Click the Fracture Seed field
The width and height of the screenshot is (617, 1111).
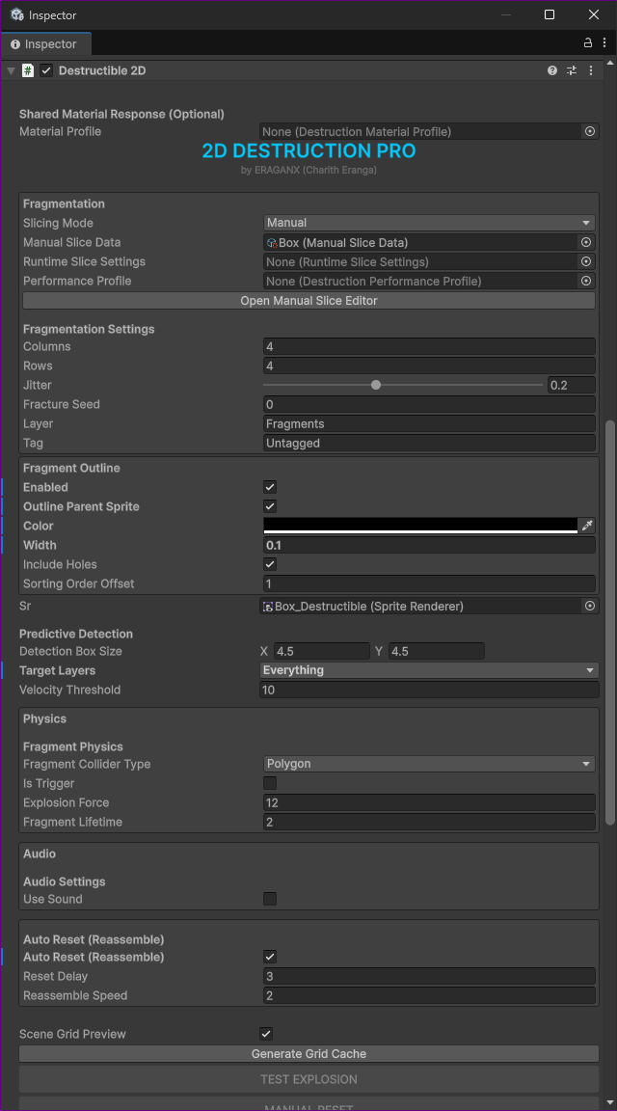tap(429, 405)
